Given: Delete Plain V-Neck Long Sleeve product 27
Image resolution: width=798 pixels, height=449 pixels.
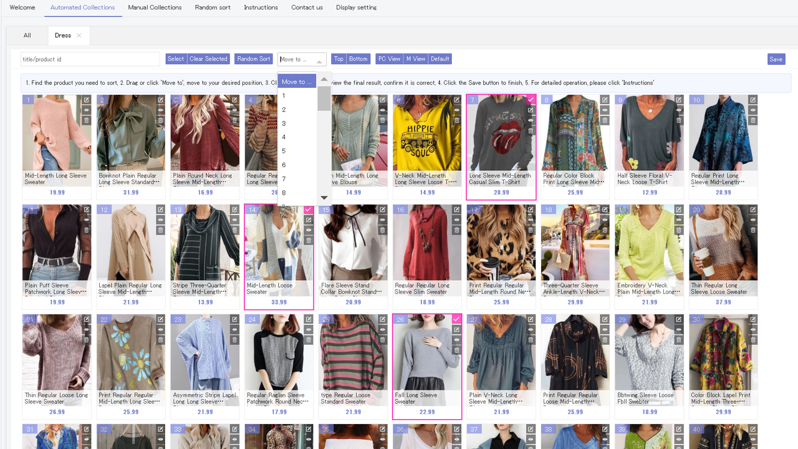Looking at the screenshot, I should tap(531, 340).
